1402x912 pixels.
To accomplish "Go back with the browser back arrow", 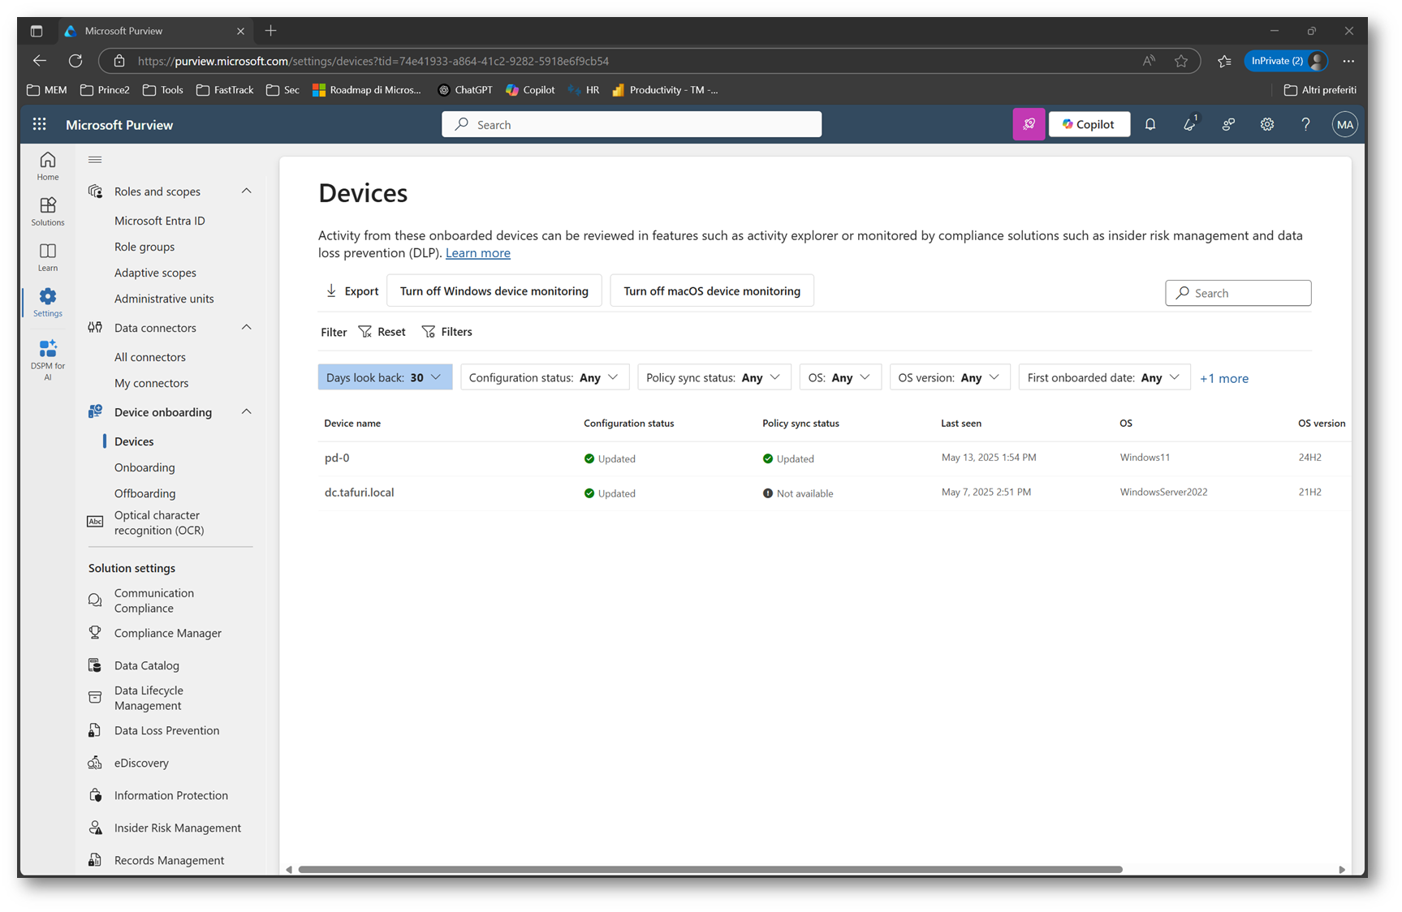I will click(x=39, y=61).
